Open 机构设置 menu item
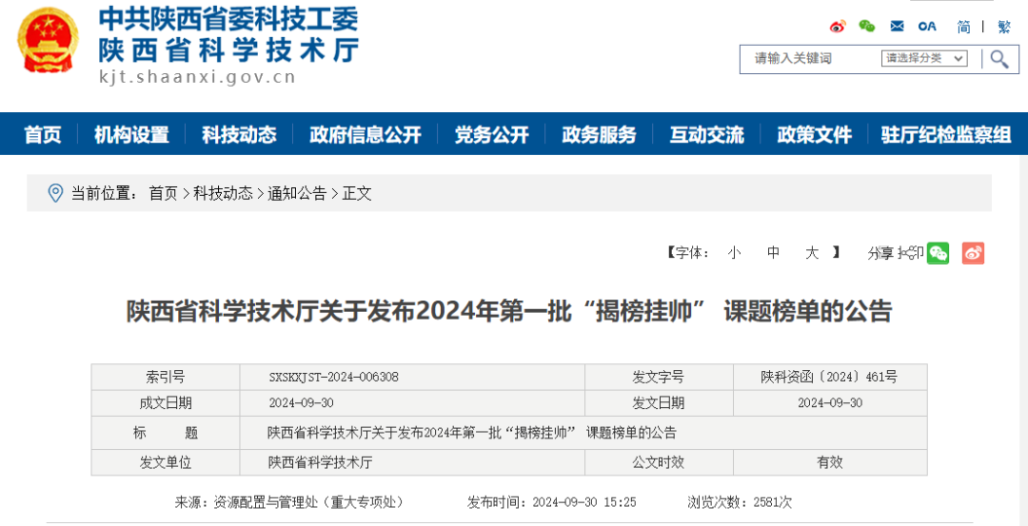 pyautogui.click(x=131, y=135)
